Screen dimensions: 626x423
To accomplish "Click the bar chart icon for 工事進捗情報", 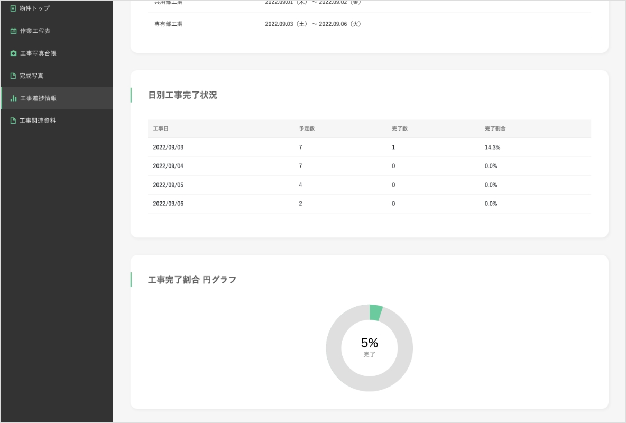I will [x=14, y=98].
